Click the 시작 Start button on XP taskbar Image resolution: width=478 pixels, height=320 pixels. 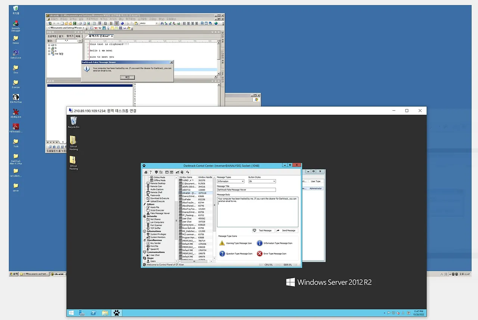pyautogui.click(x=14, y=274)
